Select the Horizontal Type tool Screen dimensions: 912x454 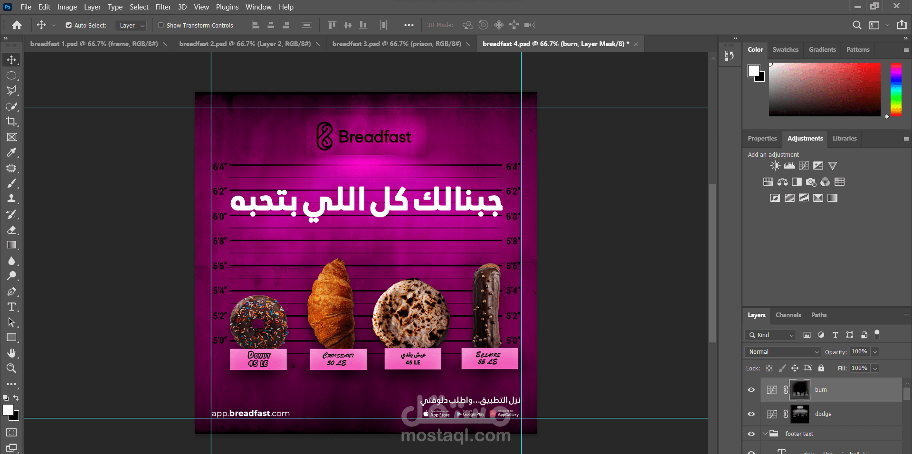coord(11,307)
